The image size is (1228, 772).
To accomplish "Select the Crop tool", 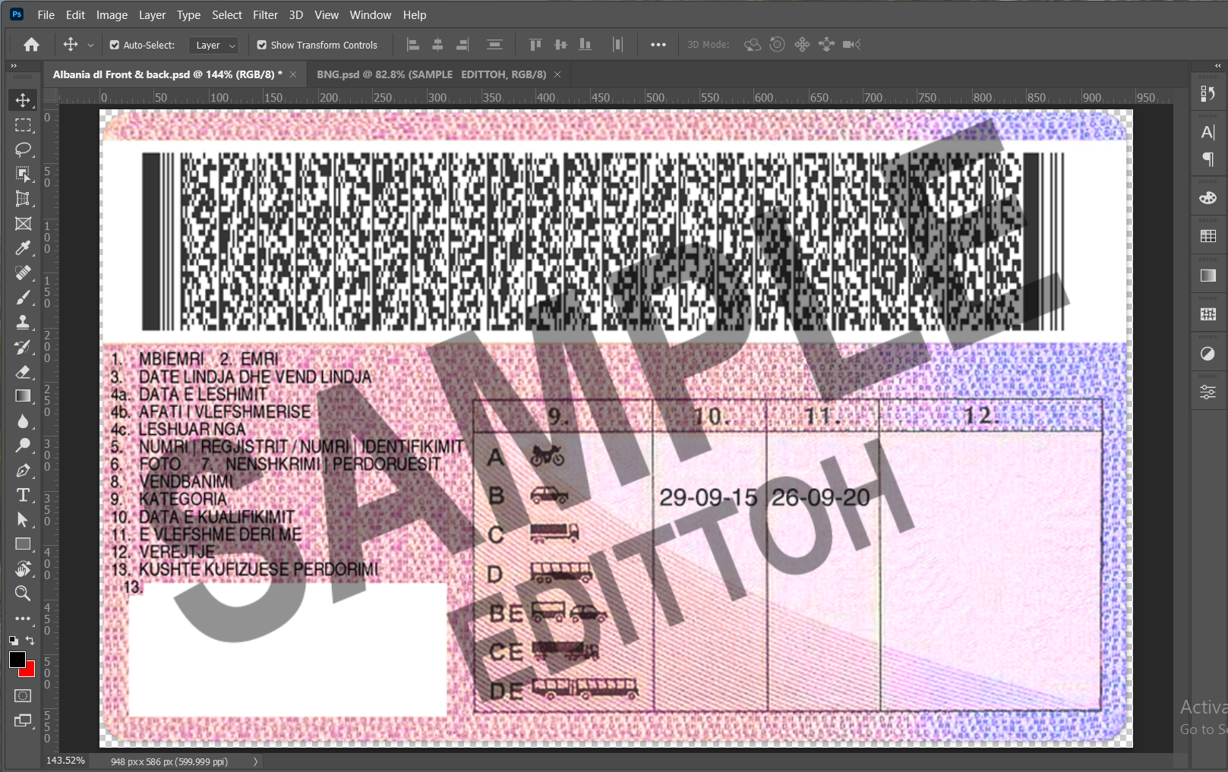I will 23,199.
